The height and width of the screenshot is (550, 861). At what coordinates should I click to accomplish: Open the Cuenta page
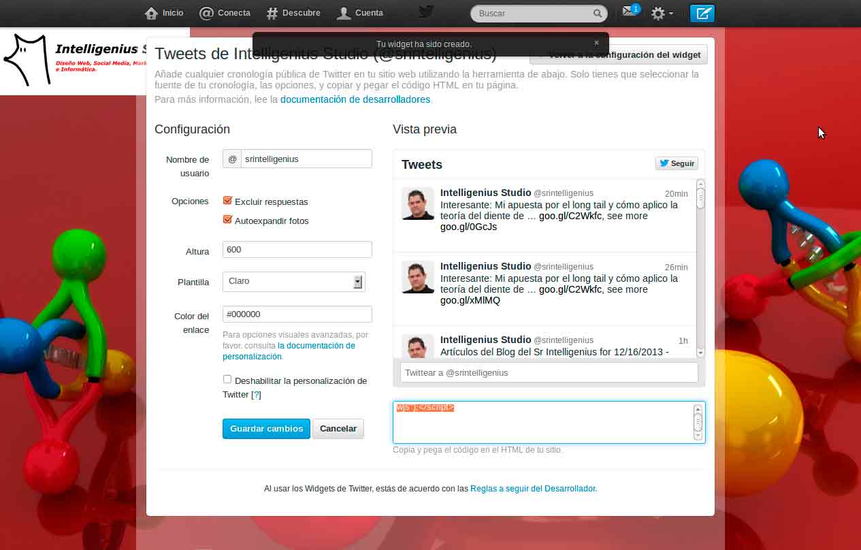tap(360, 12)
